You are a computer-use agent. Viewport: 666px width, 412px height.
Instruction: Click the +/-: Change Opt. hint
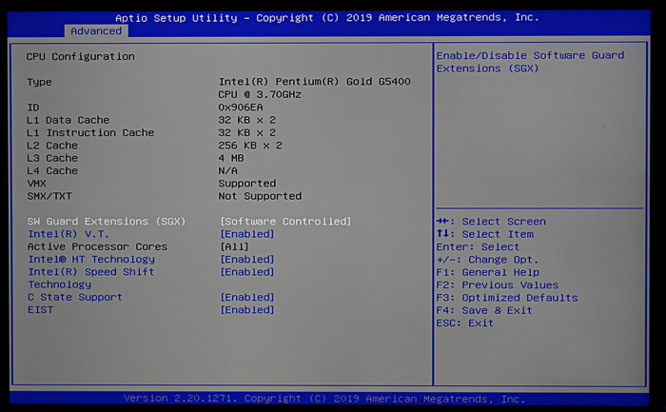point(487,260)
